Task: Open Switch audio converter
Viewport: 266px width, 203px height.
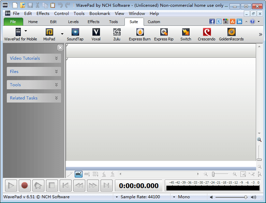Action: pos(186,34)
